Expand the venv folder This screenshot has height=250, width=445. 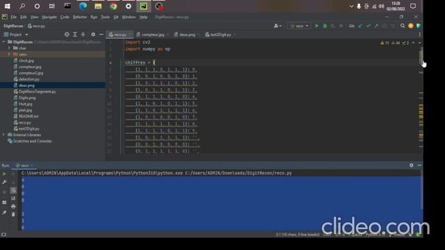coord(9,54)
